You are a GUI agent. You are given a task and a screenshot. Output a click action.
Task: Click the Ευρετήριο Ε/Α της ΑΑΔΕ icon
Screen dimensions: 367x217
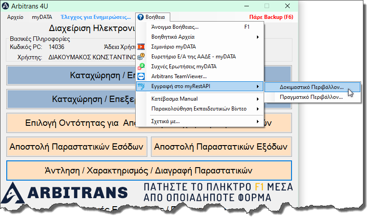(x=141, y=57)
